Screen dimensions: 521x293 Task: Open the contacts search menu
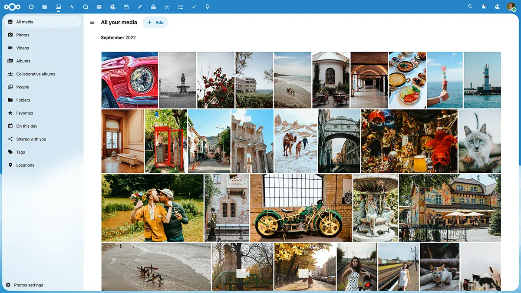(498, 7)
